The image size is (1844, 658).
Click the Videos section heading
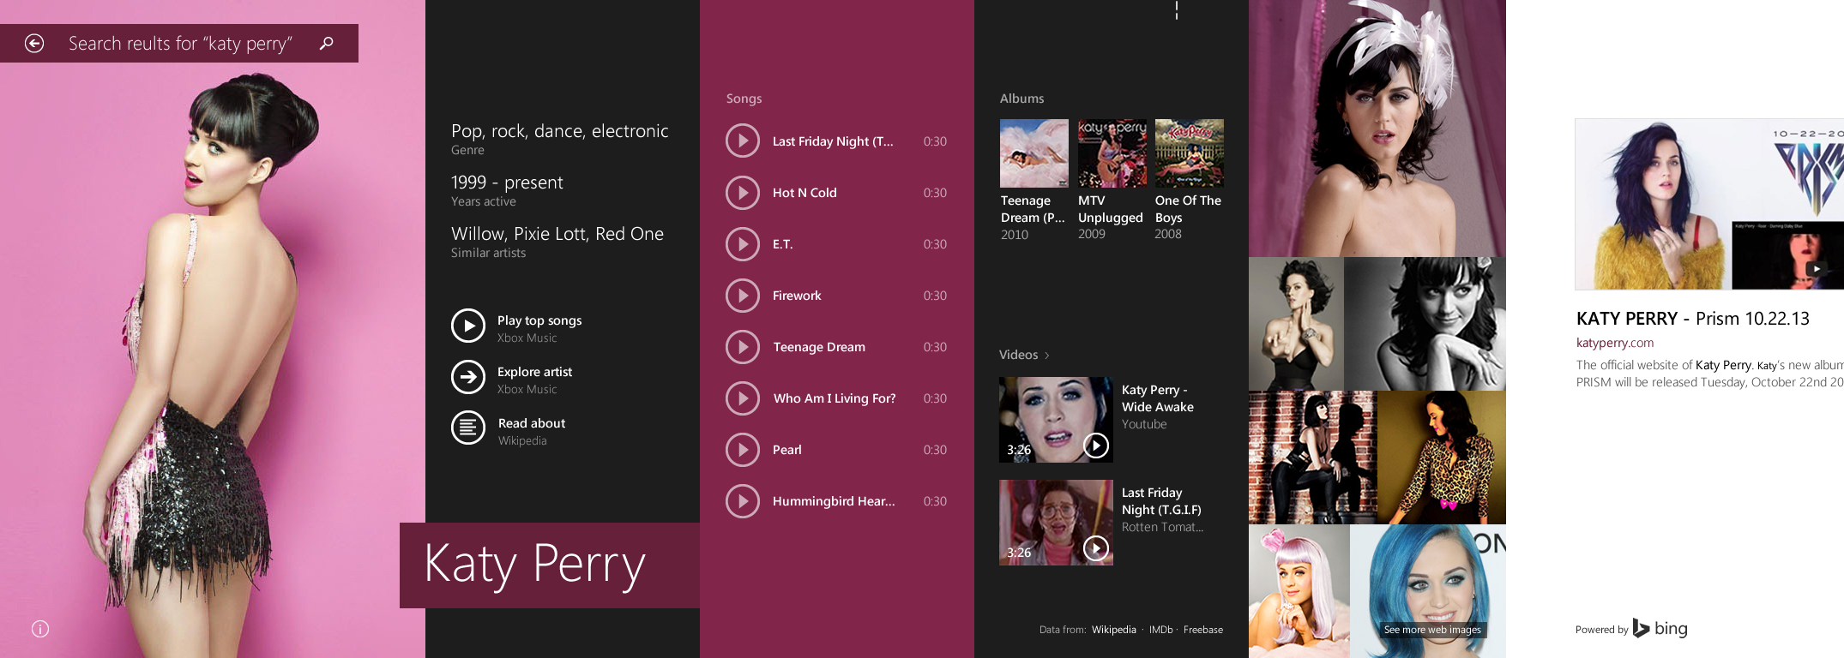pyautogui.click(x=1018, y=355)
